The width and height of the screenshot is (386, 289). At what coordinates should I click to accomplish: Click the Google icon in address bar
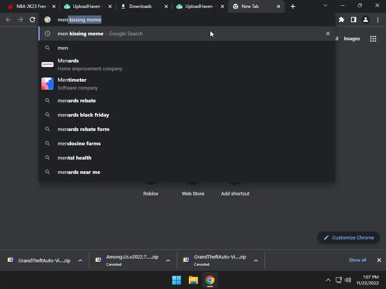[47, 20]
